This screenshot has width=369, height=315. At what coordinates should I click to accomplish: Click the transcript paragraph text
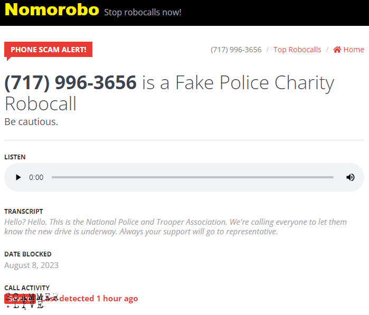(x=176, y=227)
